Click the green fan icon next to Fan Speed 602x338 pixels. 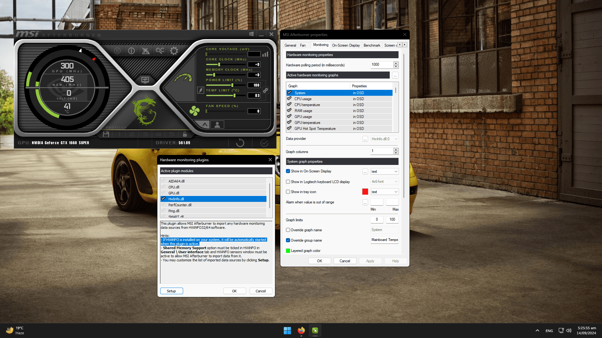click(194, 111)
